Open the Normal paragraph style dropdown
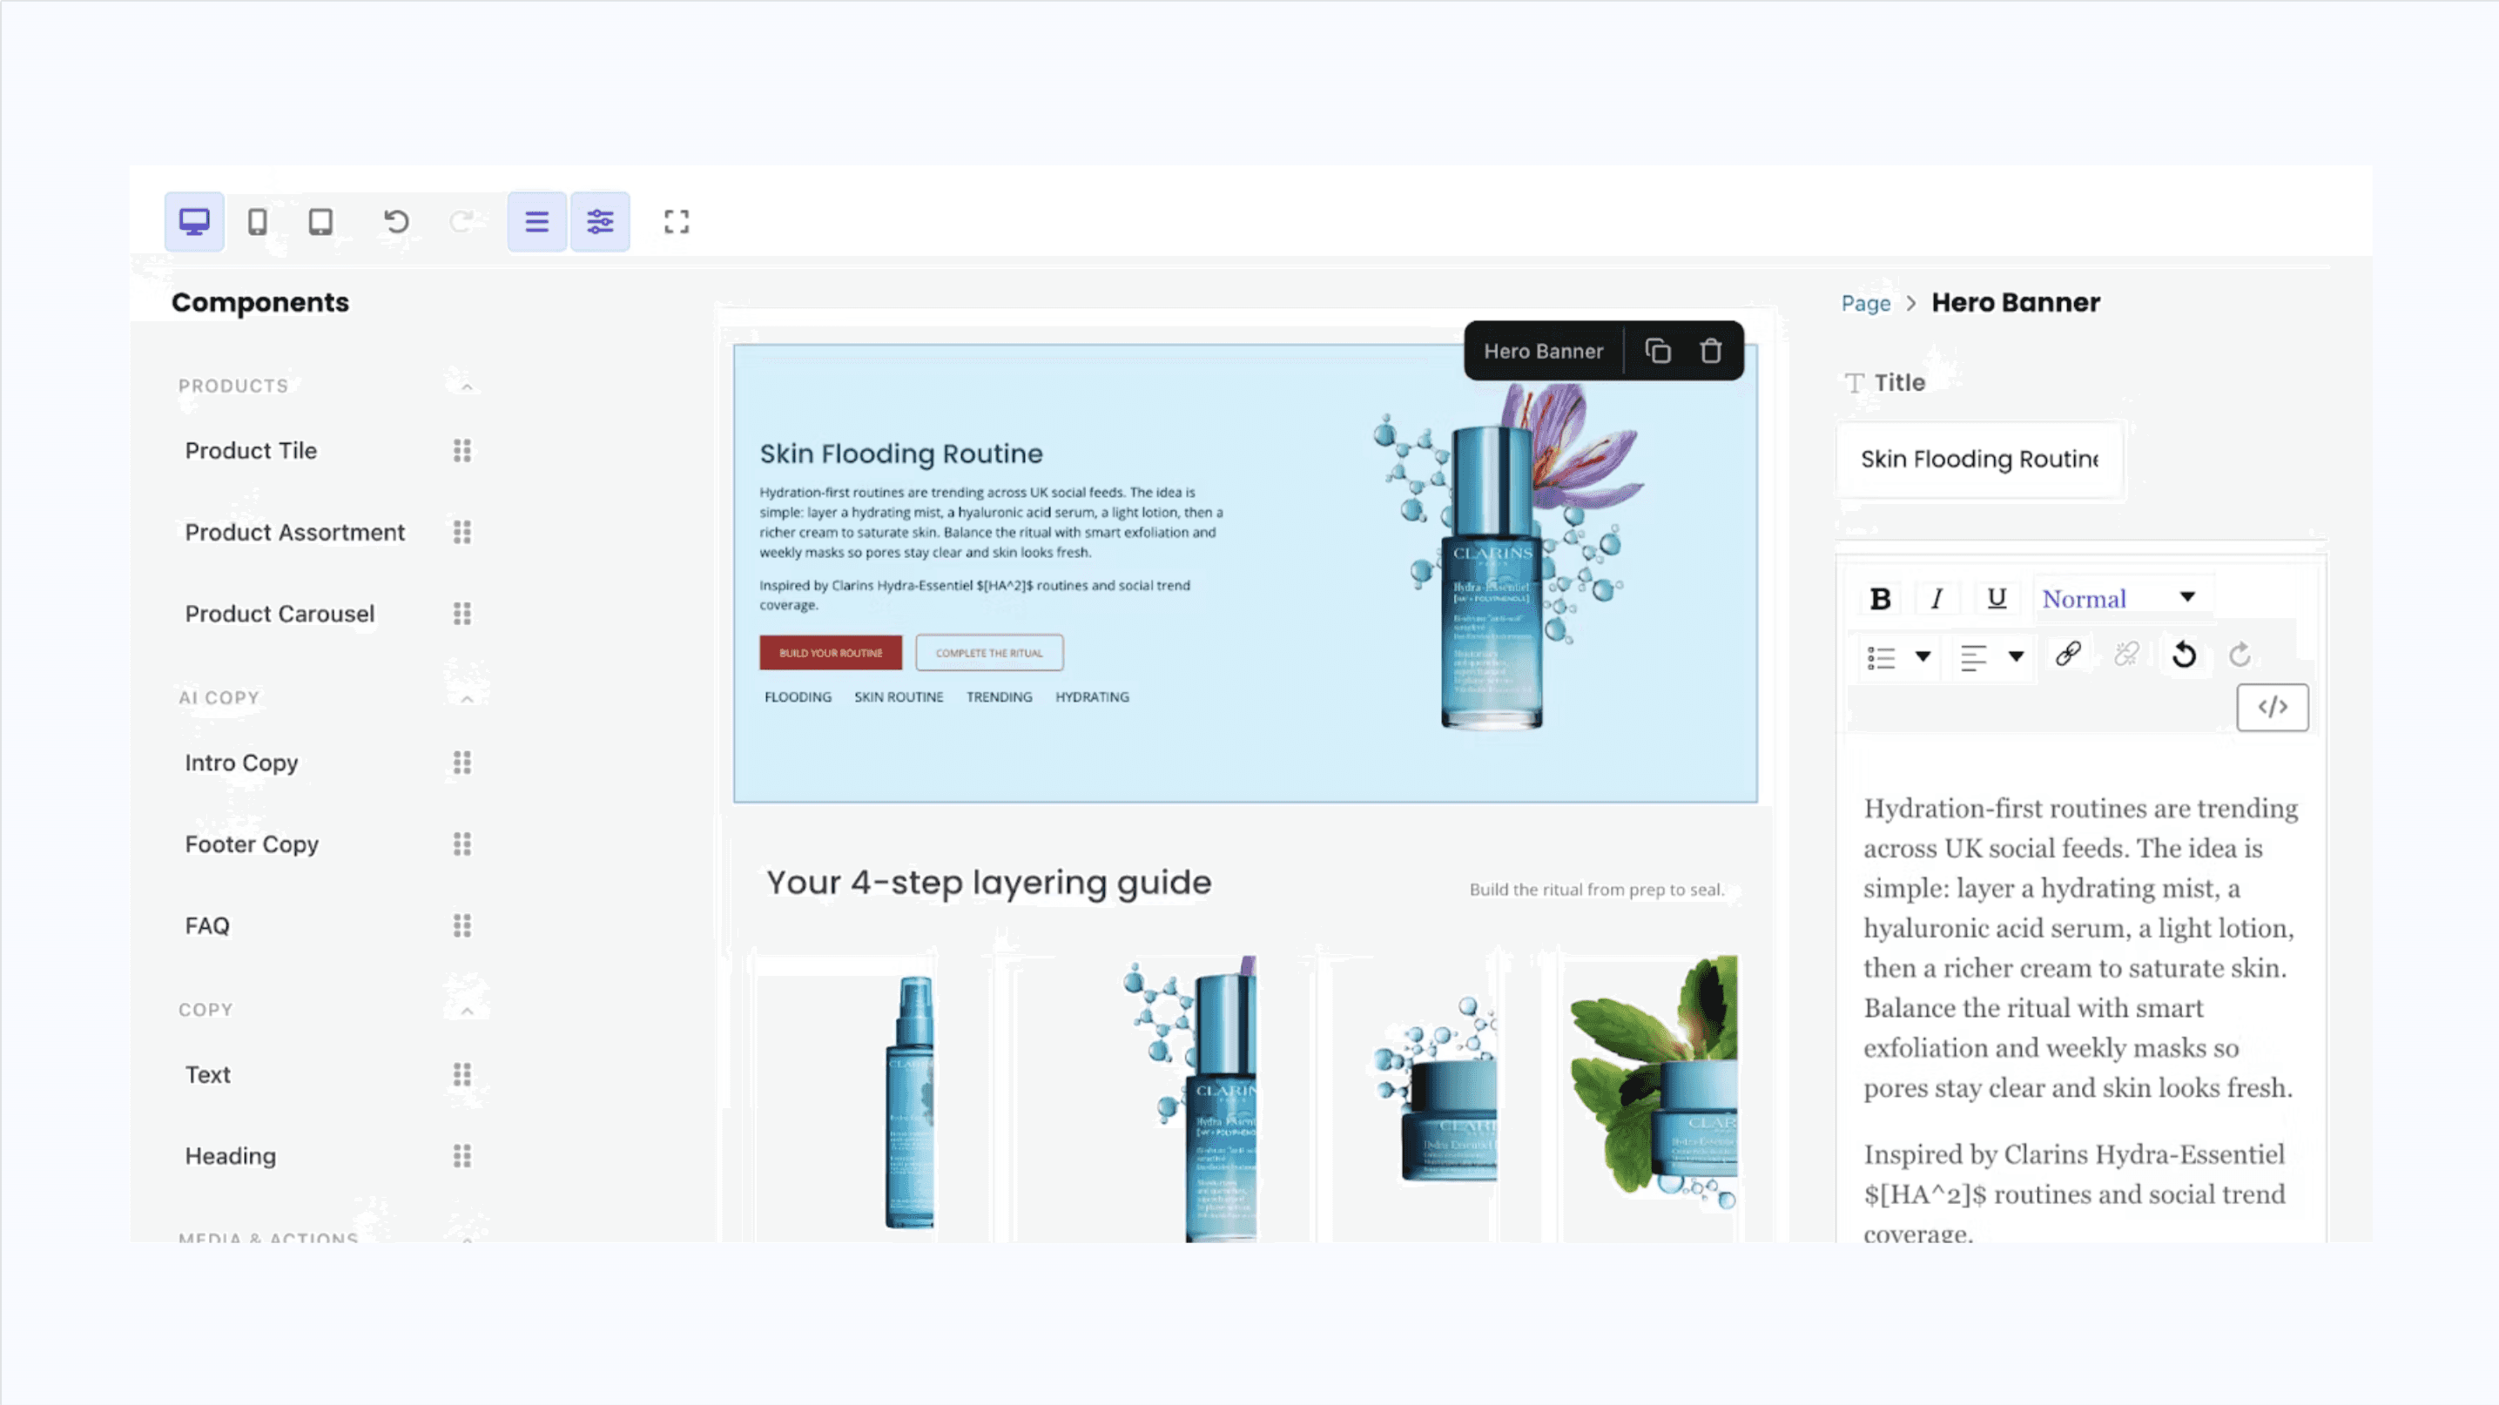Image resolution: width=2499 pixels, height=1405 pixels. pos(2118,598)
